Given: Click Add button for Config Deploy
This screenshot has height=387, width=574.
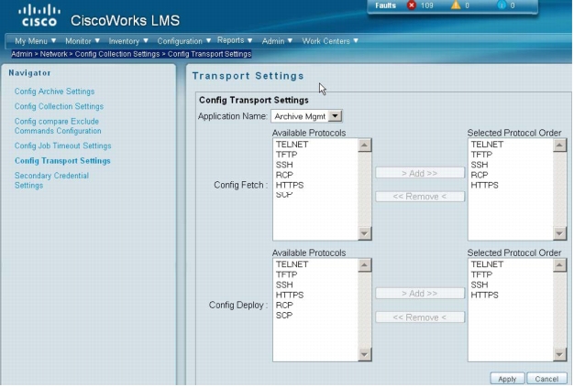Looking at the screenshot, I should (420, 293).
